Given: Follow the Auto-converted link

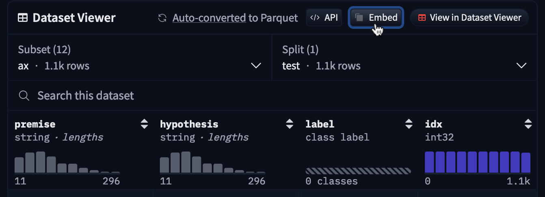Looking at the screenshot, I should click(x=209, y=18).
